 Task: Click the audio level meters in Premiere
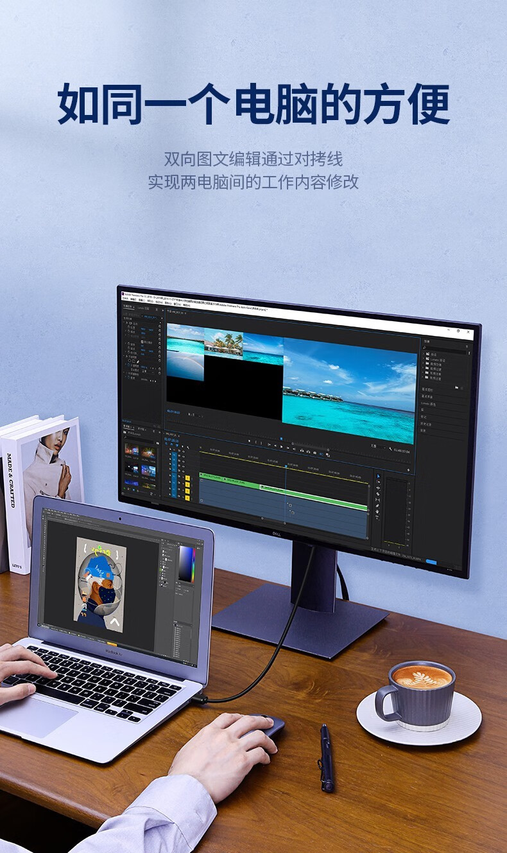point(396,512)
